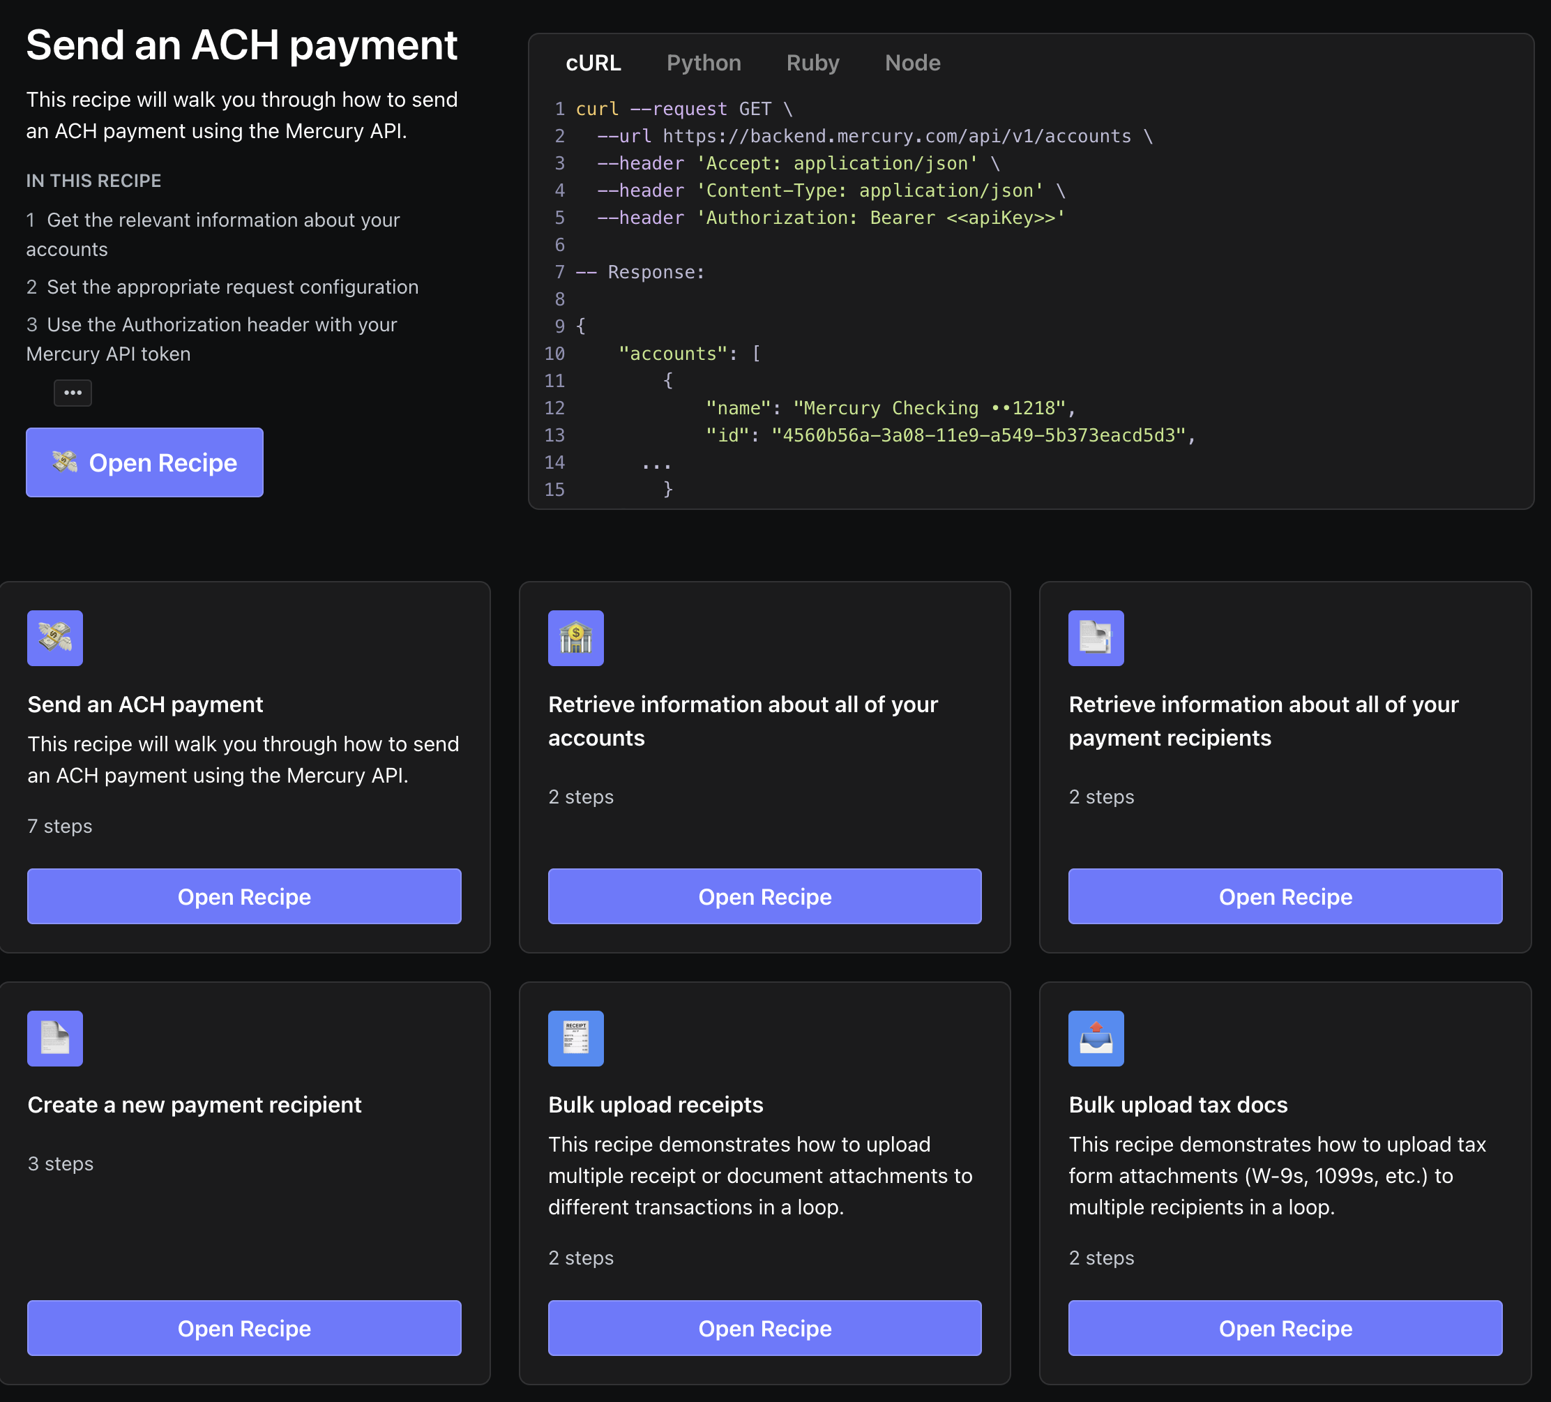The width and height of the screenshot is (1551, 1402).
Task: Open the Bulk upload receipts recipe
Action: (764, 1328)
